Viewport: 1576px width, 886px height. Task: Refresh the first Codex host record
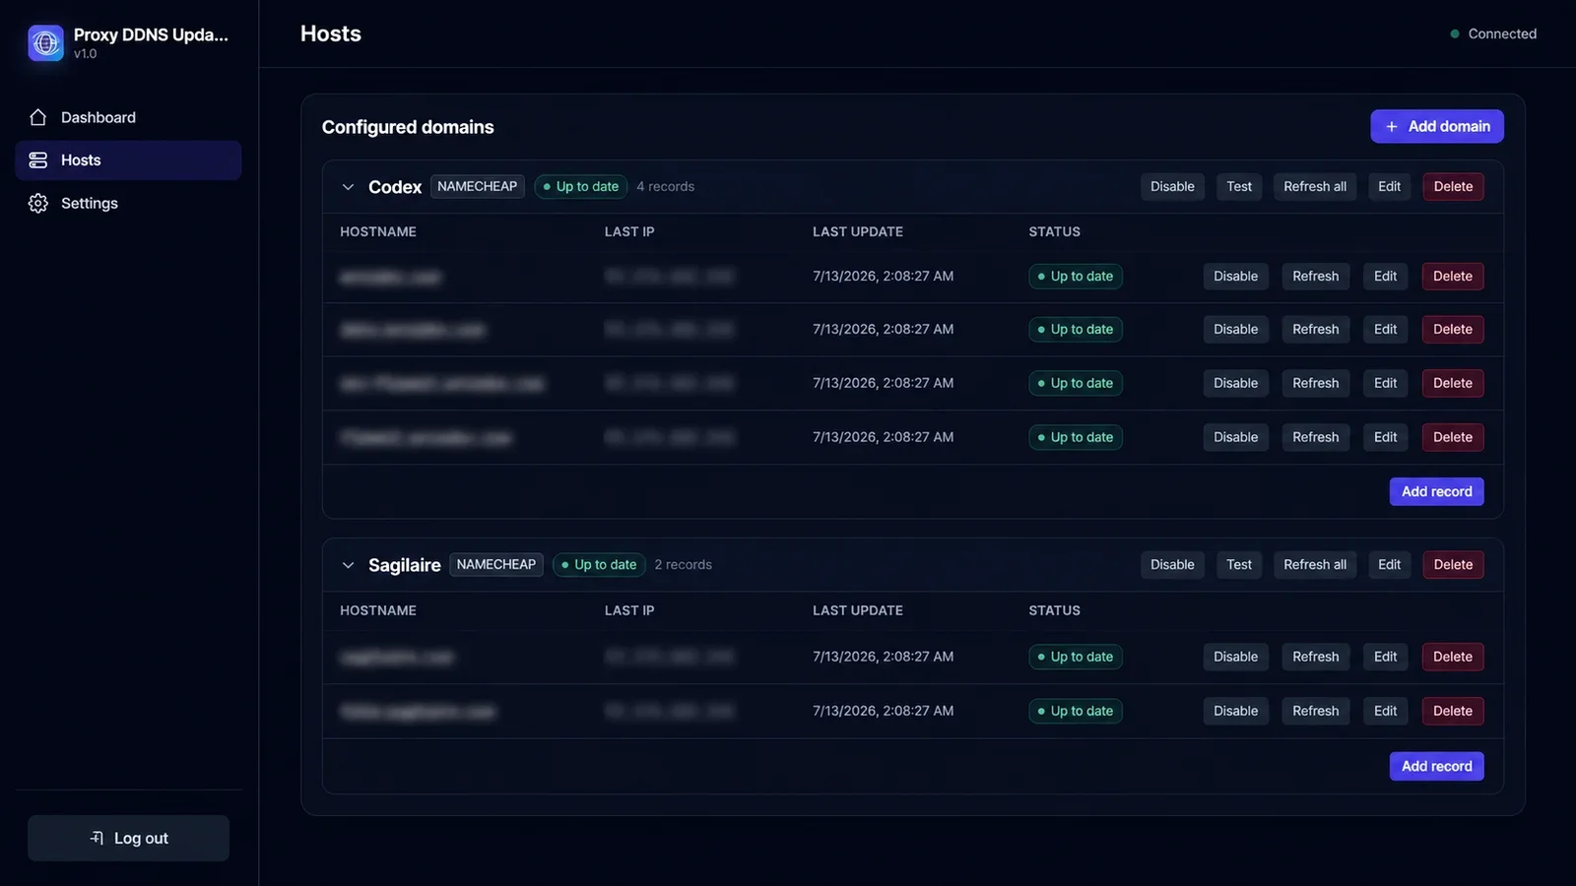coord(1315,277)
